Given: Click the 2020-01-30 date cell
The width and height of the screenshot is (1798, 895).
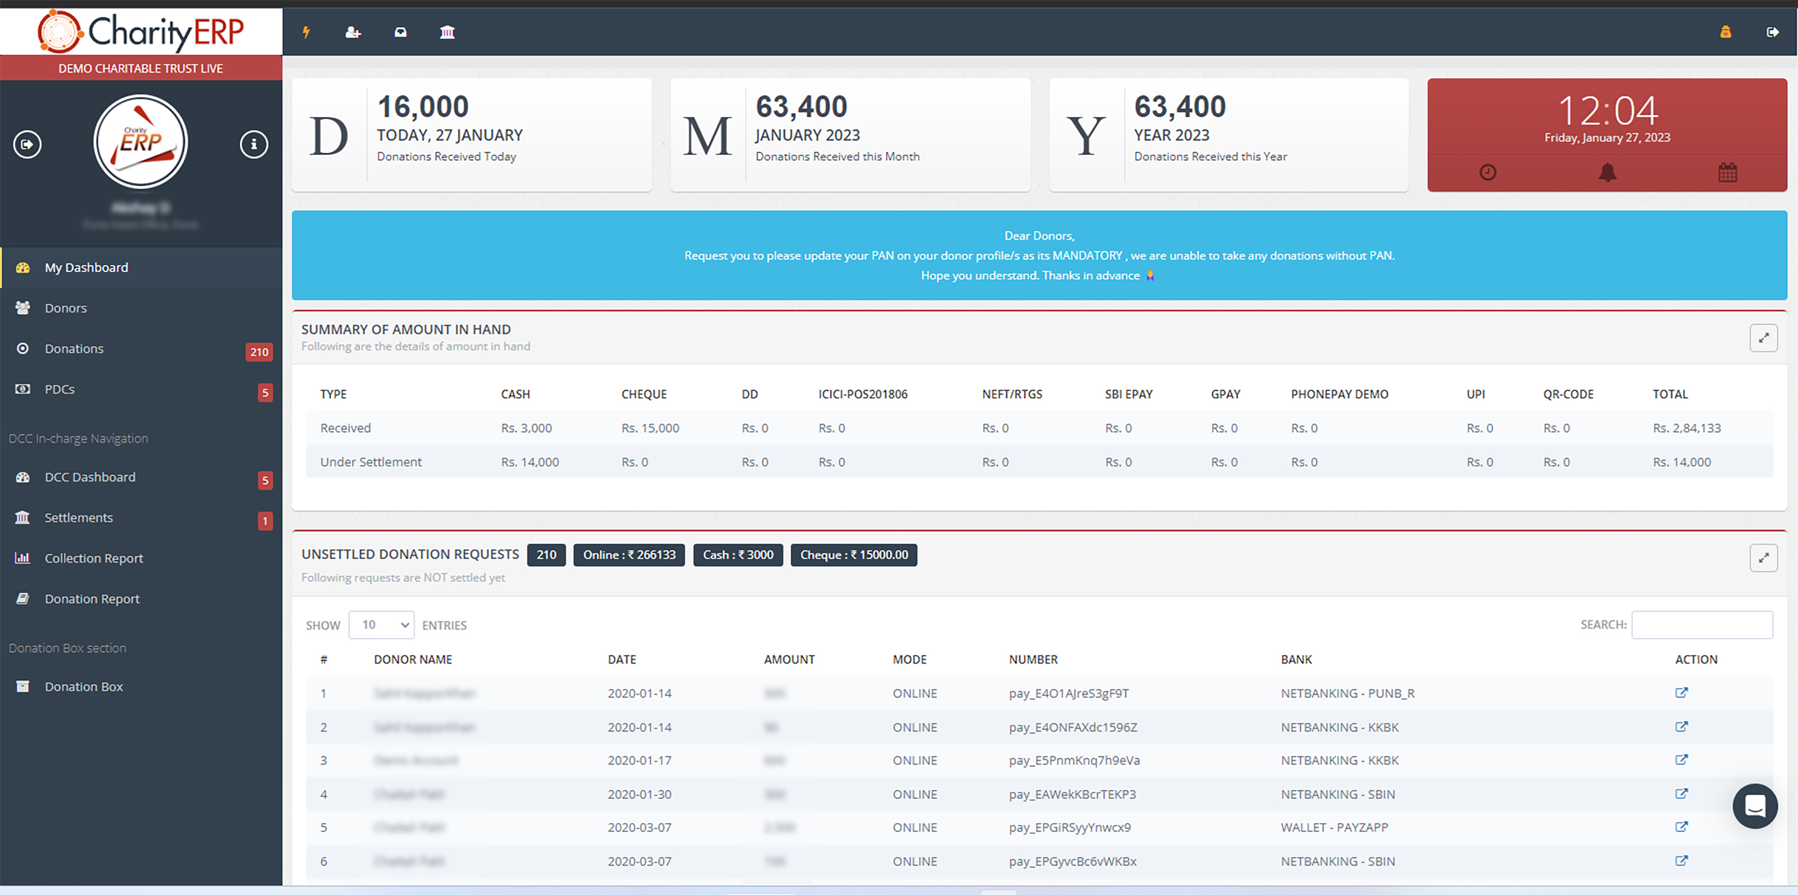Looking at the screenshot, I should 639,794.
